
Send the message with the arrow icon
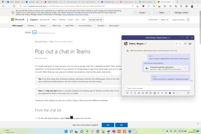click(188, 93)
